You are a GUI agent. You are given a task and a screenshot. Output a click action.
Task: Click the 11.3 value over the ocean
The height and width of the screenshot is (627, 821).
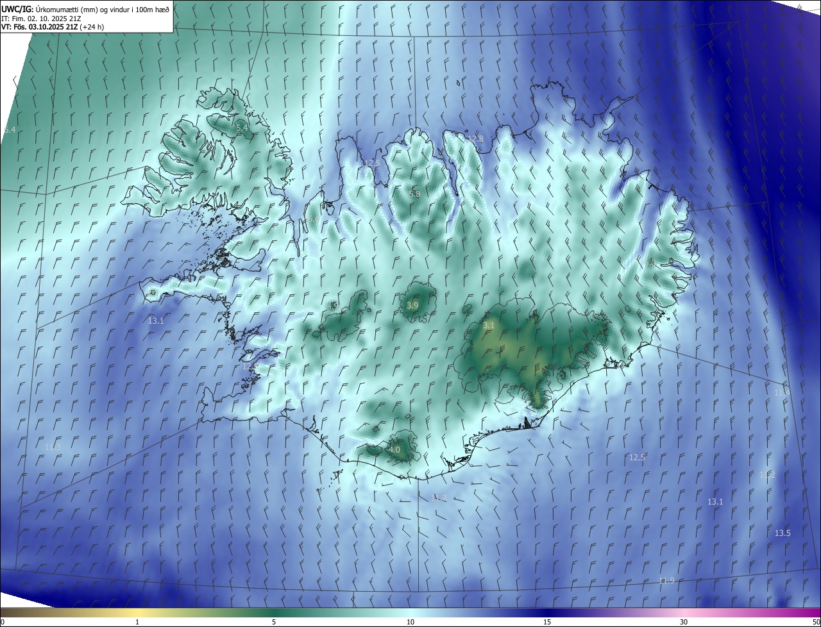click(x=53, y=447)
